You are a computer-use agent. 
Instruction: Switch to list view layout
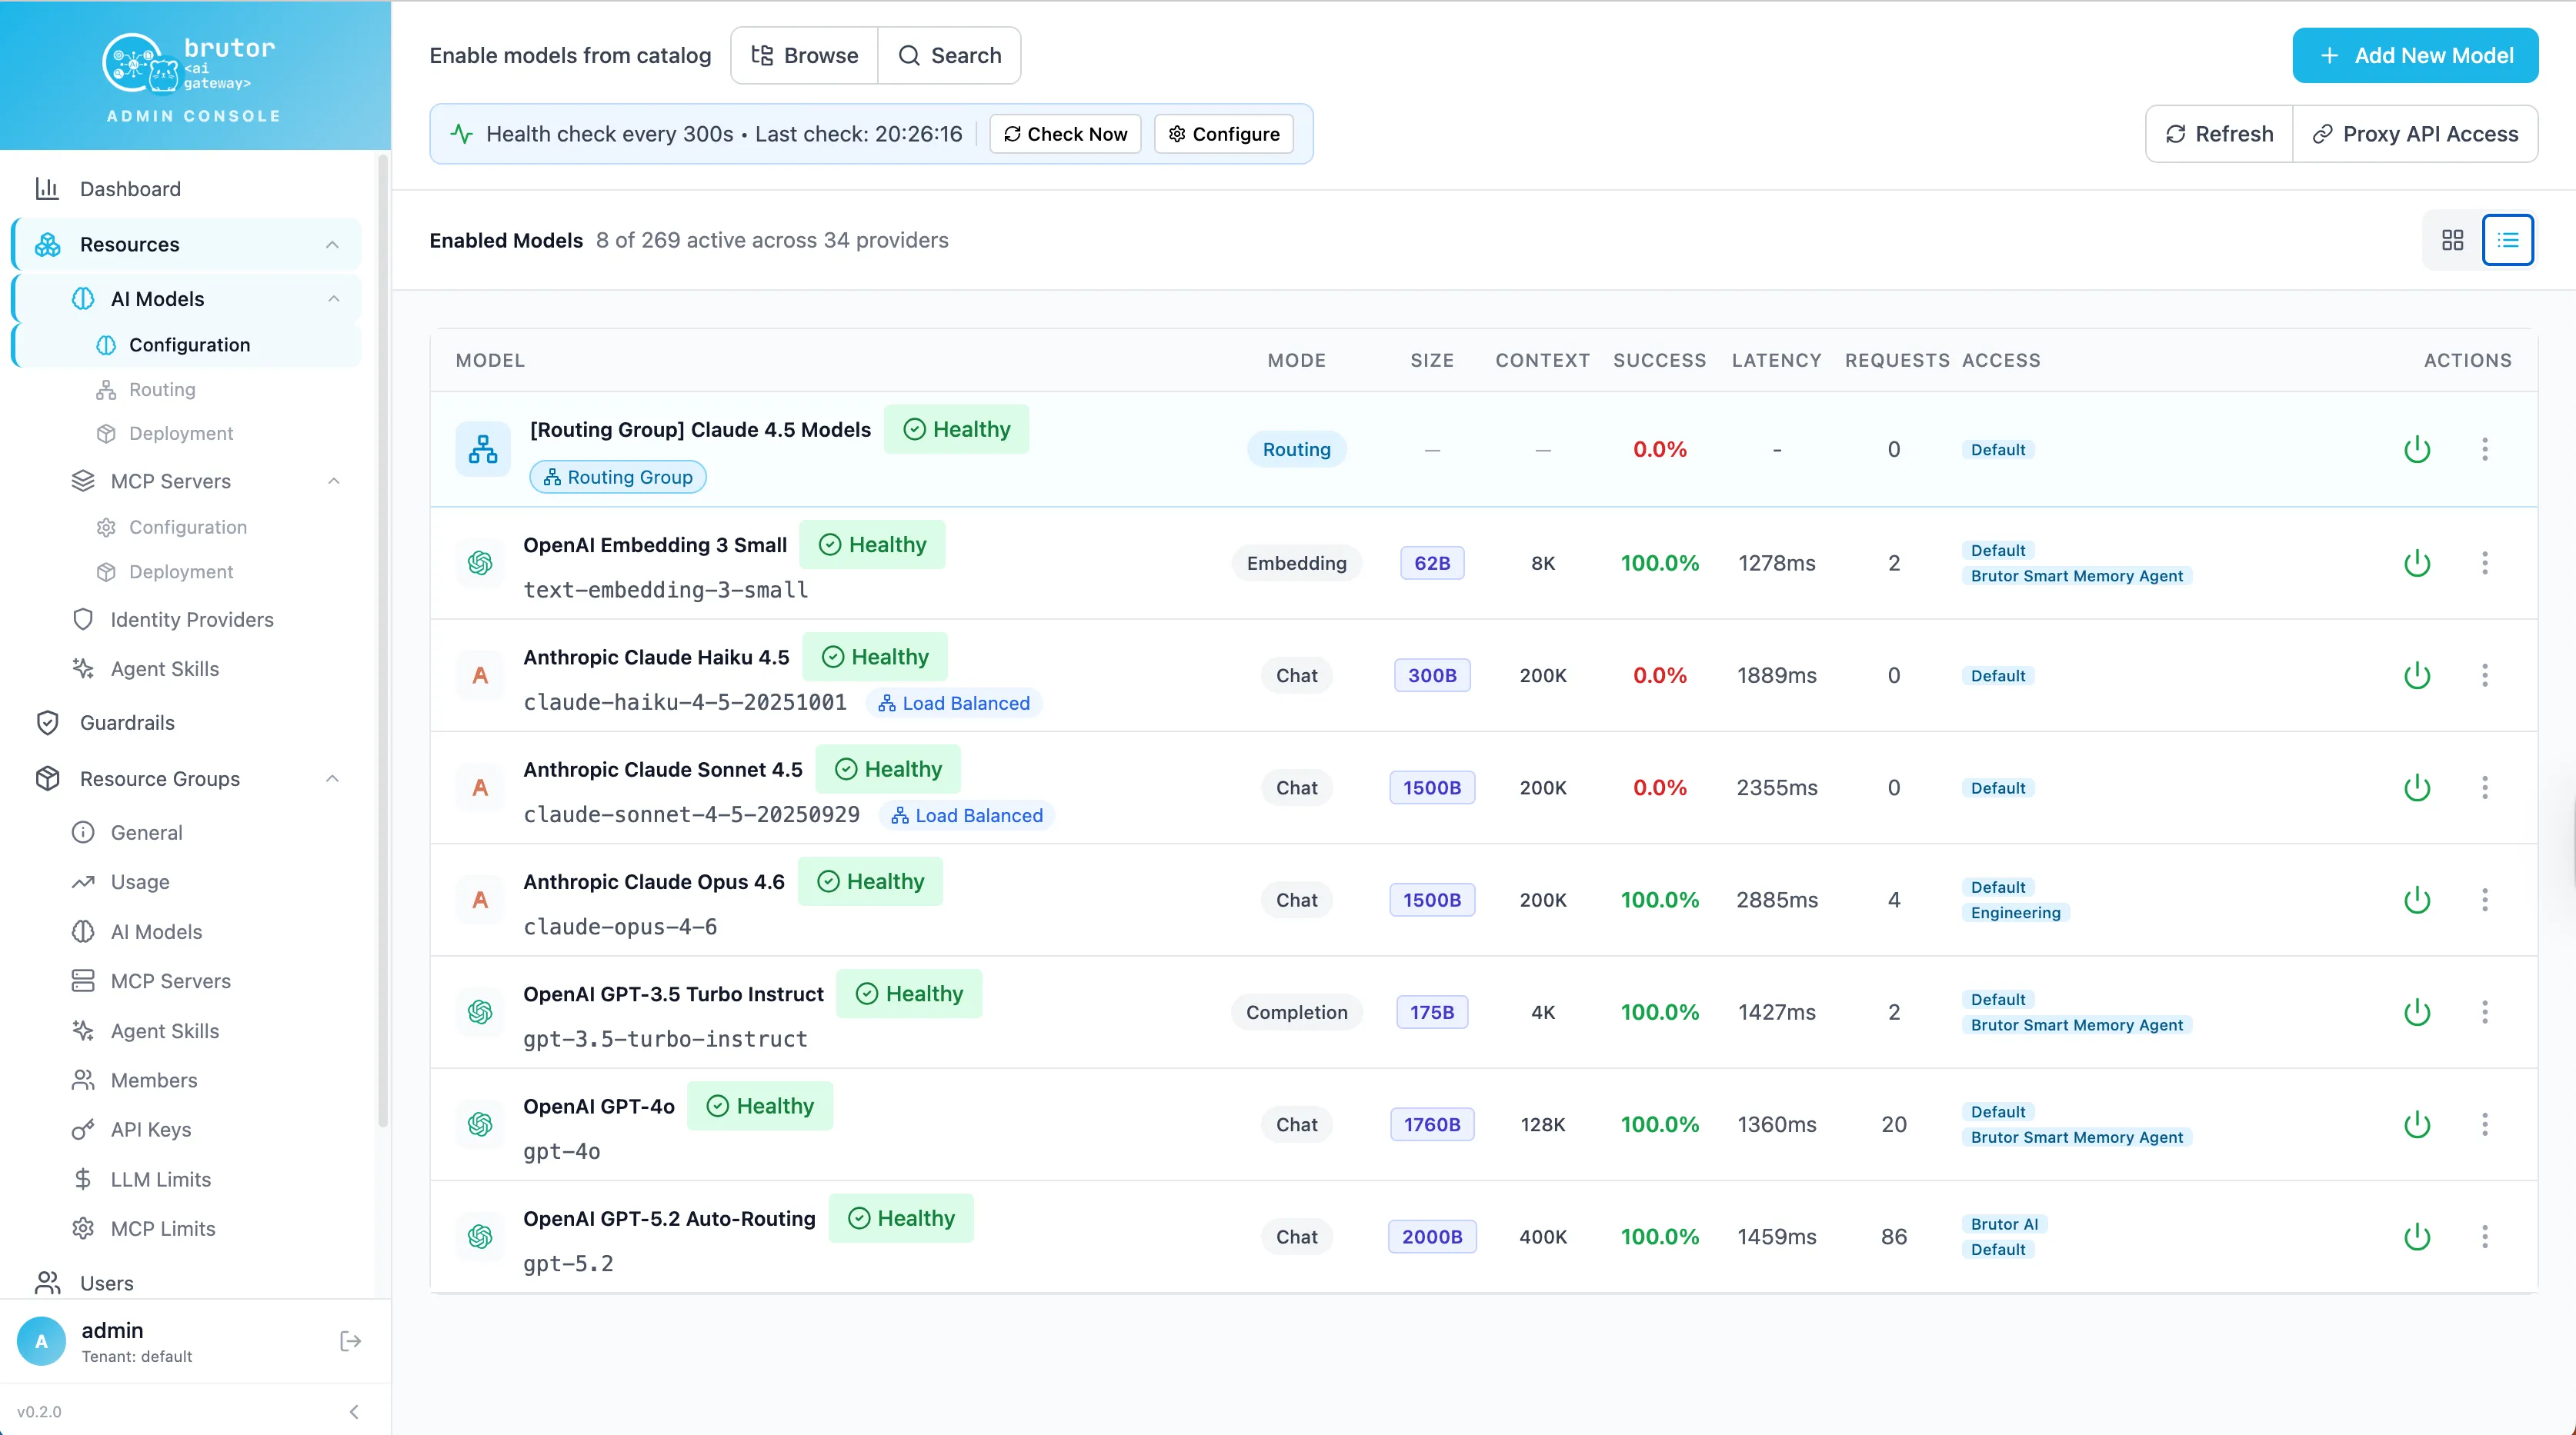(x=2507, y=240)
